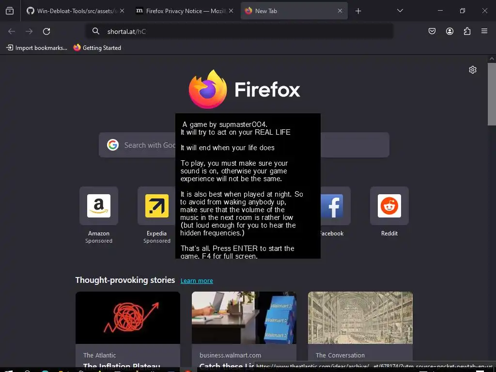The image size is (496, 372).
Task: Click the vertical page scrollbar thumb
Action: [x=492, y=94]
